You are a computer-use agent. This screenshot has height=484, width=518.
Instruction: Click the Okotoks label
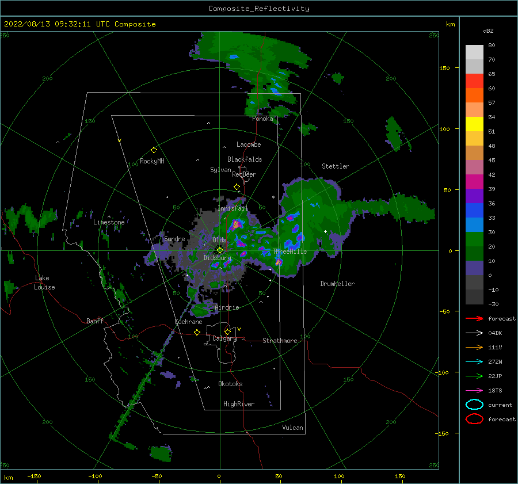[230, 384]
